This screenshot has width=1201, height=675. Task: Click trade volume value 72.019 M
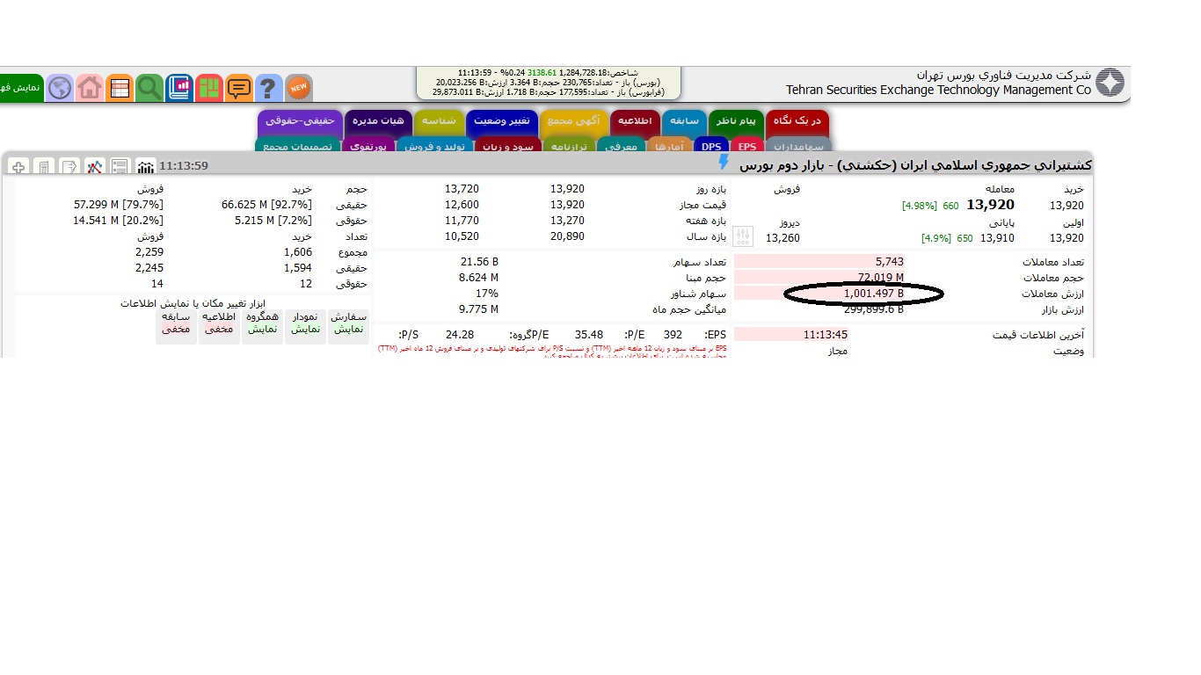click(x=881, y=278)
